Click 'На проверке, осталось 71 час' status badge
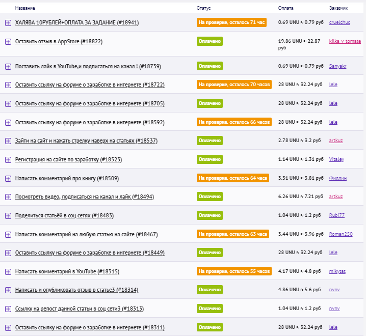This screenshot has width=366, height=336. (x=231, y=22)
